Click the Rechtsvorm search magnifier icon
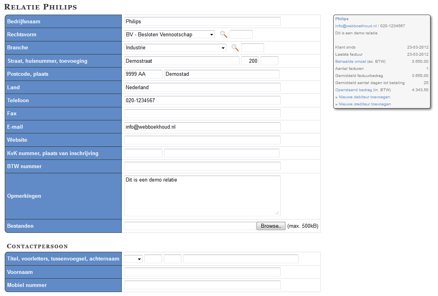Image resolution: width=438 pixels, height=296 pixels. 223,34
